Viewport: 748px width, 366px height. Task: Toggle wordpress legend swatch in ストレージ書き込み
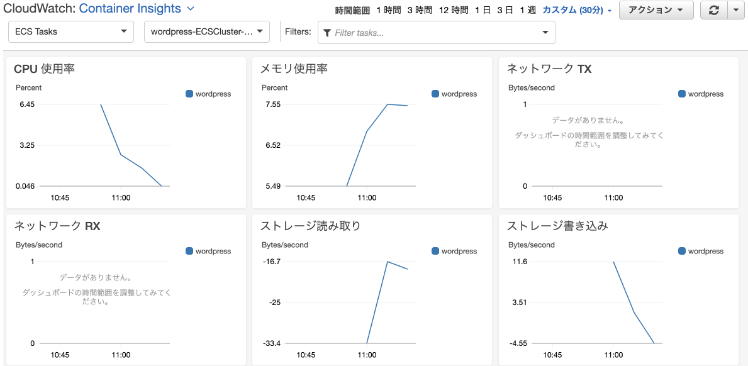pos(682,251)
